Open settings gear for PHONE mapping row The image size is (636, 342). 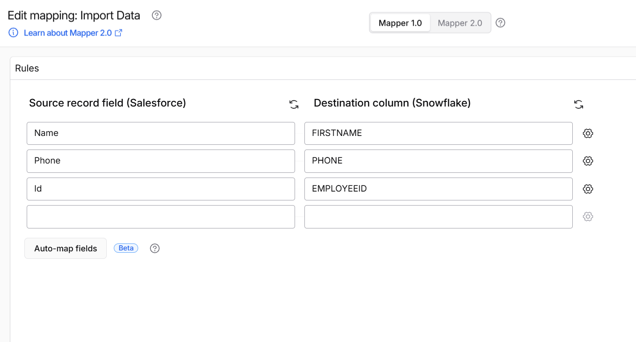coord(588,161)
